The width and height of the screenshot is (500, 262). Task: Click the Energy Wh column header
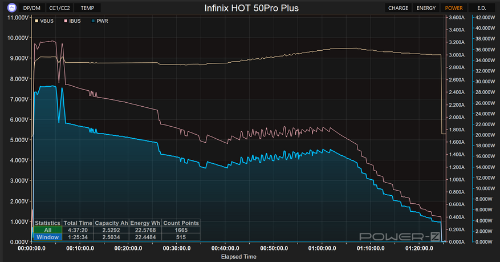[x=145, y=223]
